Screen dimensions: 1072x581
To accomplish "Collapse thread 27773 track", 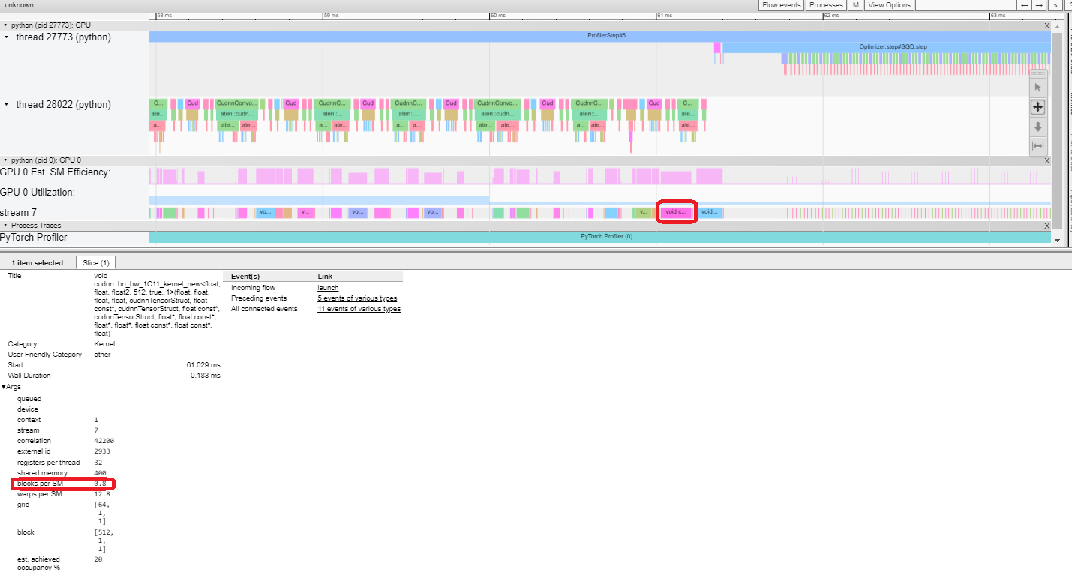I will click(x=8, y=37).
